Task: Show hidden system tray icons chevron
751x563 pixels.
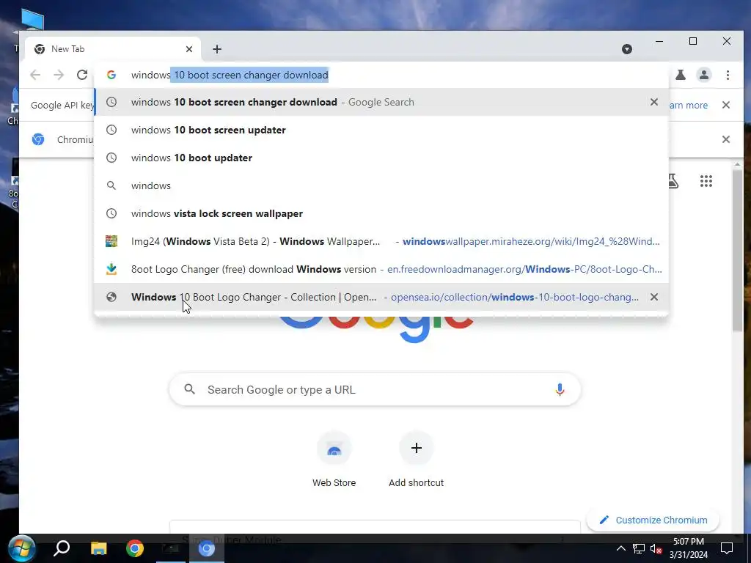Action: [x=620, y=548]
